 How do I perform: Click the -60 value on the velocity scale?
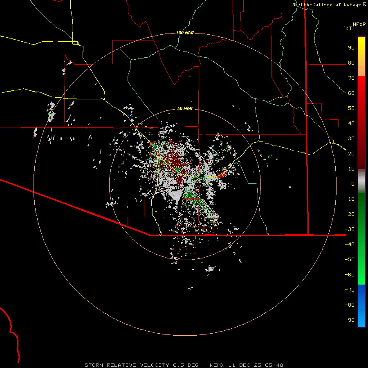[x=350, y=275]
